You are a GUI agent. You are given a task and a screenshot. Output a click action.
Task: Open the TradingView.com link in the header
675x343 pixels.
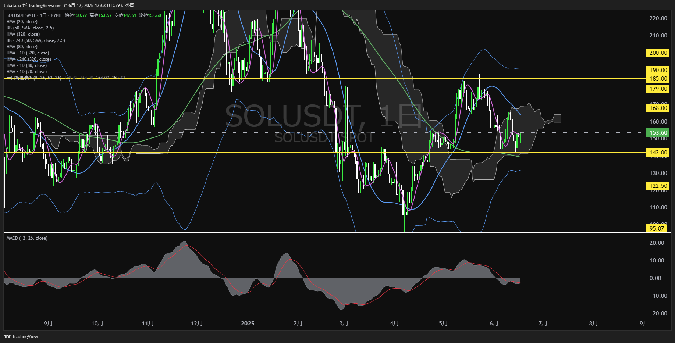(45, 6)
